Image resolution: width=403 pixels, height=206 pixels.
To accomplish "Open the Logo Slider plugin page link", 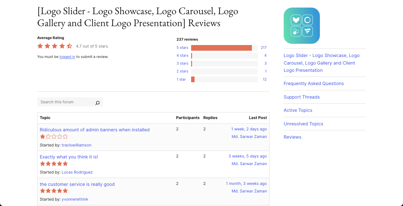I will point(321,63).
